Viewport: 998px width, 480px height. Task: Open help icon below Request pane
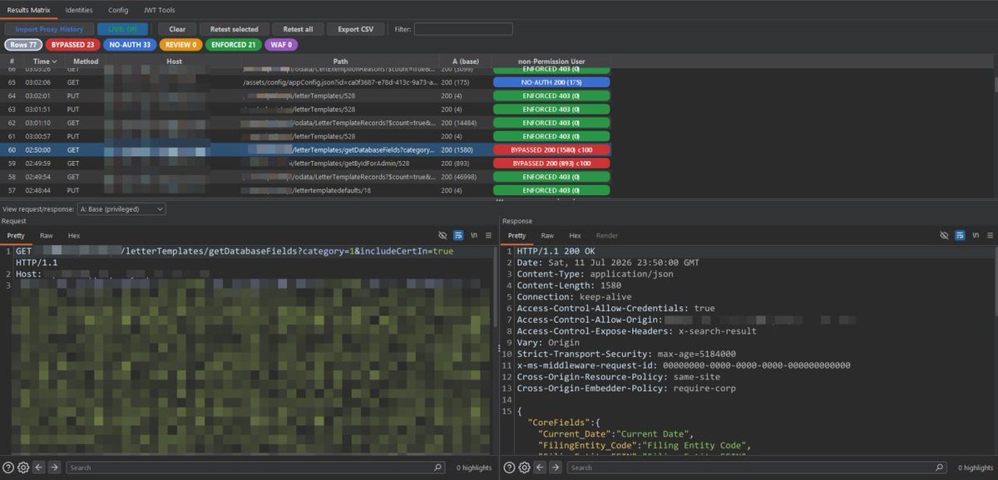point(8,468)
